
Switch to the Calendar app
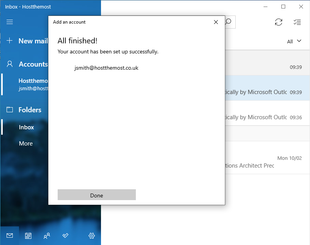click(28, 235)
